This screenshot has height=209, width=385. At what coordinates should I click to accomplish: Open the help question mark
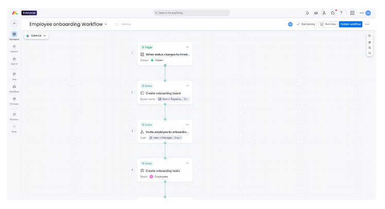click(341, 13)
